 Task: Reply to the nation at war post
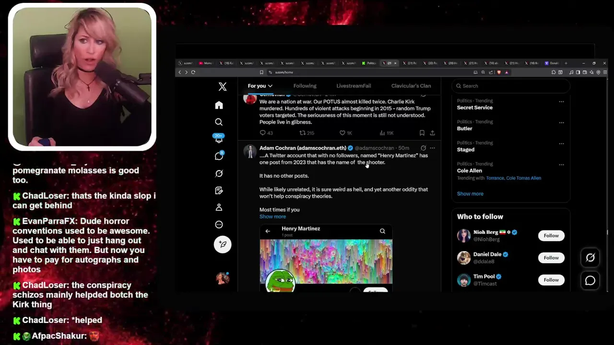click(x=266, y=133)
